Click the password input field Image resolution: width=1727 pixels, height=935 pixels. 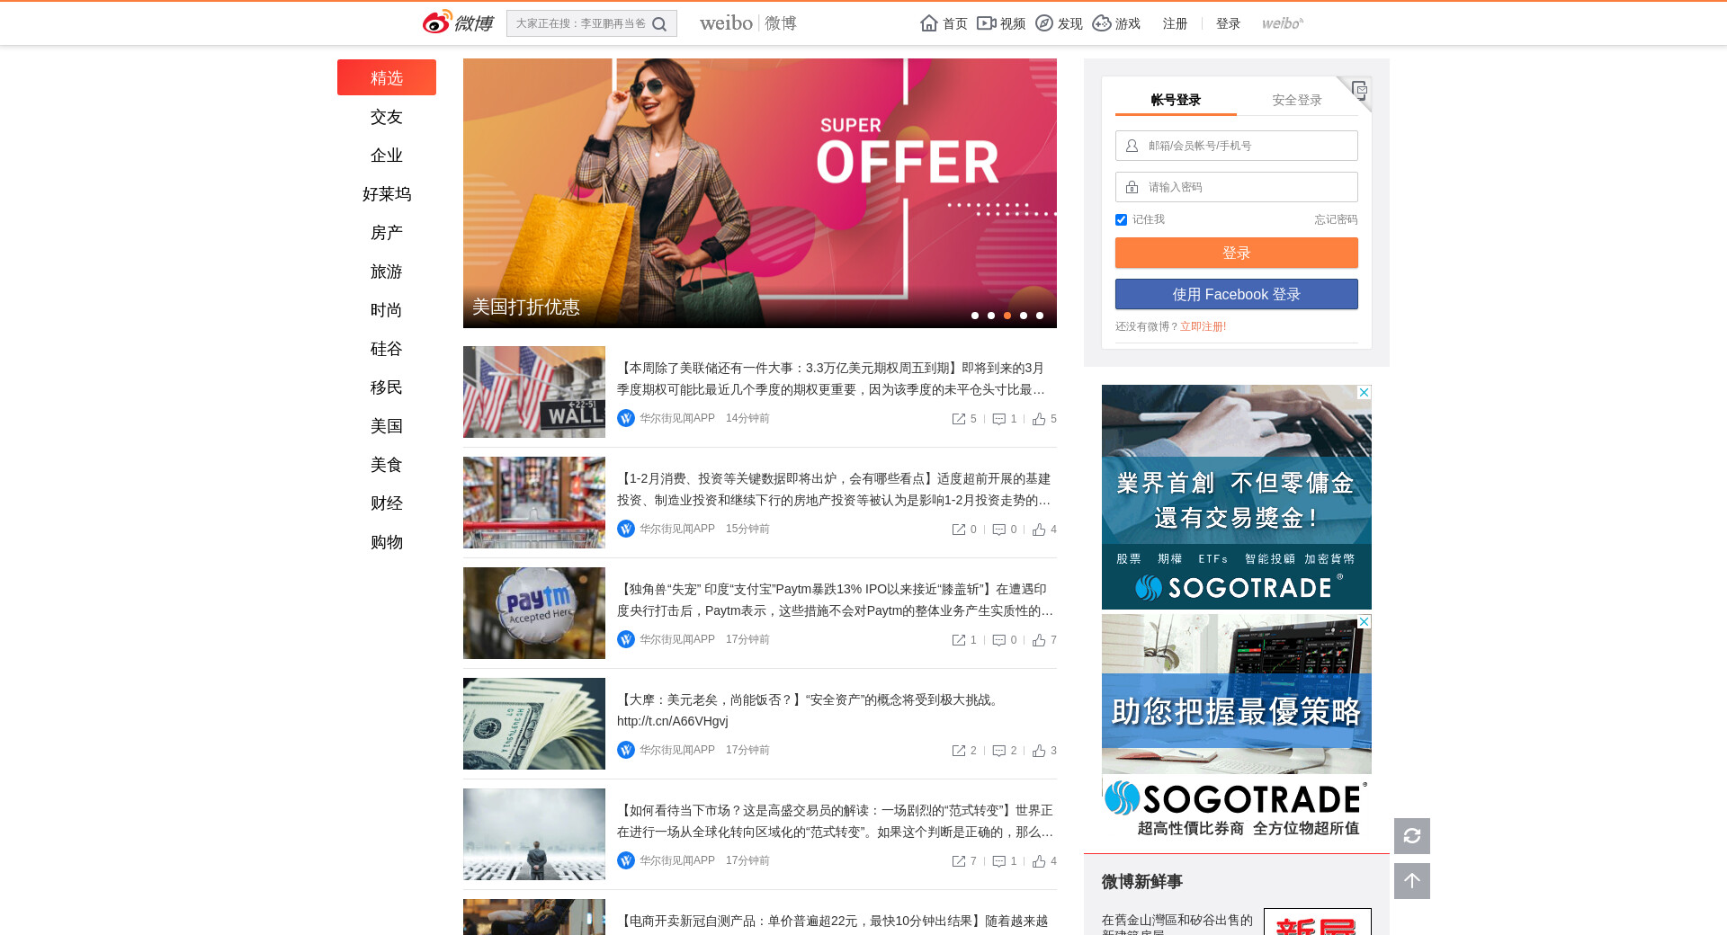tap(1236, 187)
